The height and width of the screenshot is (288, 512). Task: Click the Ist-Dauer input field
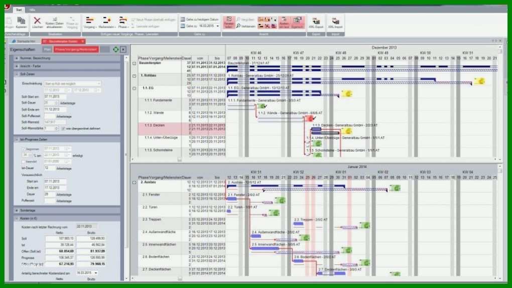(x=50, y=168)
